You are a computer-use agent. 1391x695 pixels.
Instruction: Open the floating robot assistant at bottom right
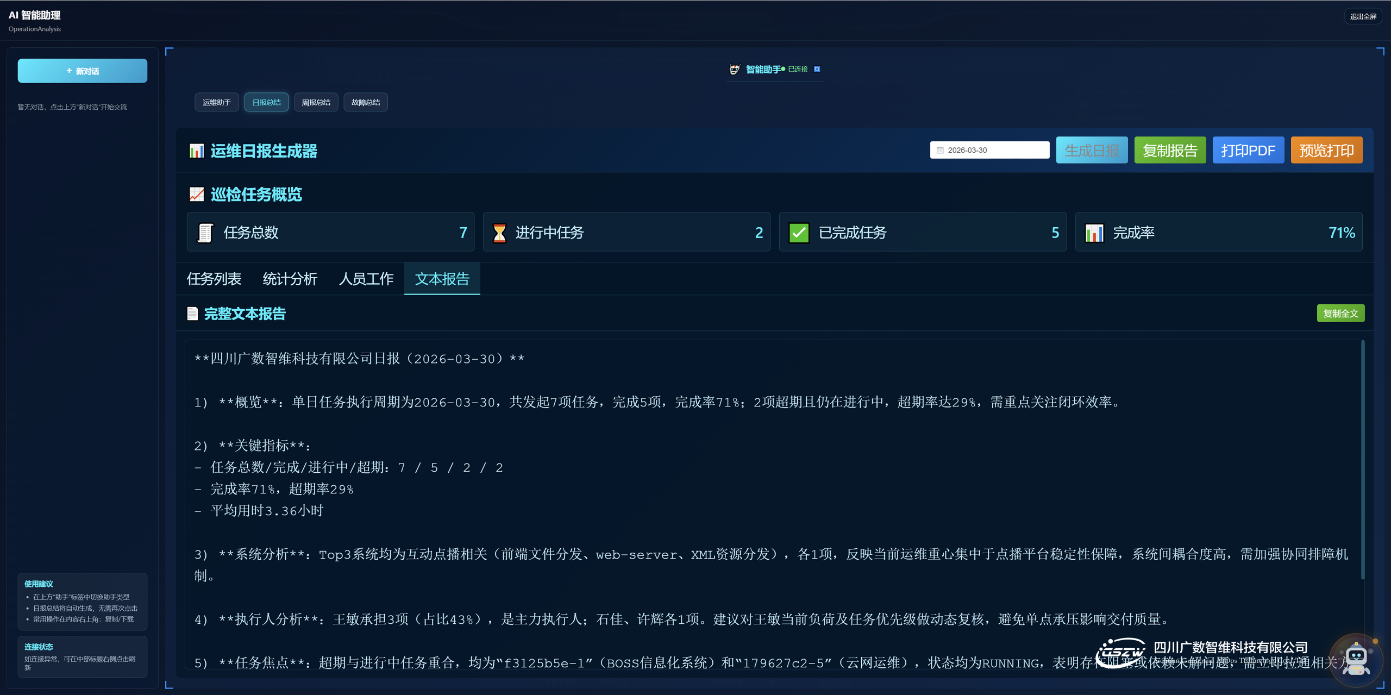tap(1356, 660)
